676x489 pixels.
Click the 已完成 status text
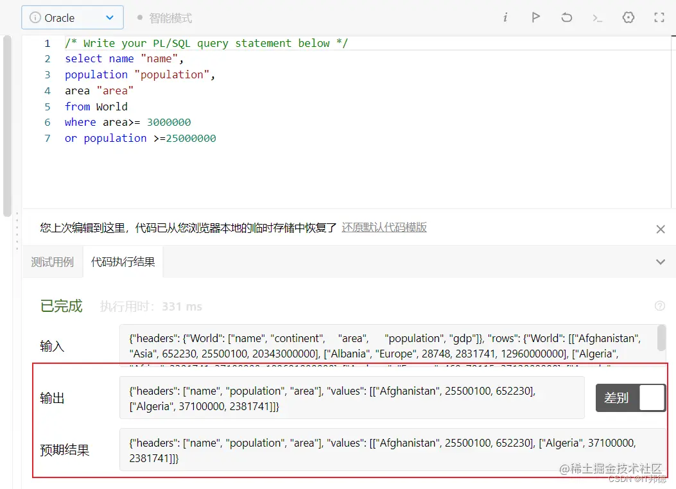tap(61, 306)
